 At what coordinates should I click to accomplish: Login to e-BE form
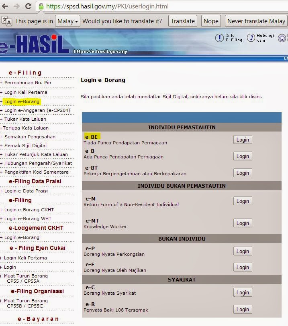pyautogui.click(x=243, y=140)
